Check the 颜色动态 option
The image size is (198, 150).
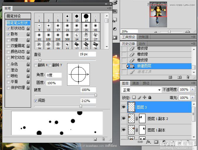tap(8, 52)
